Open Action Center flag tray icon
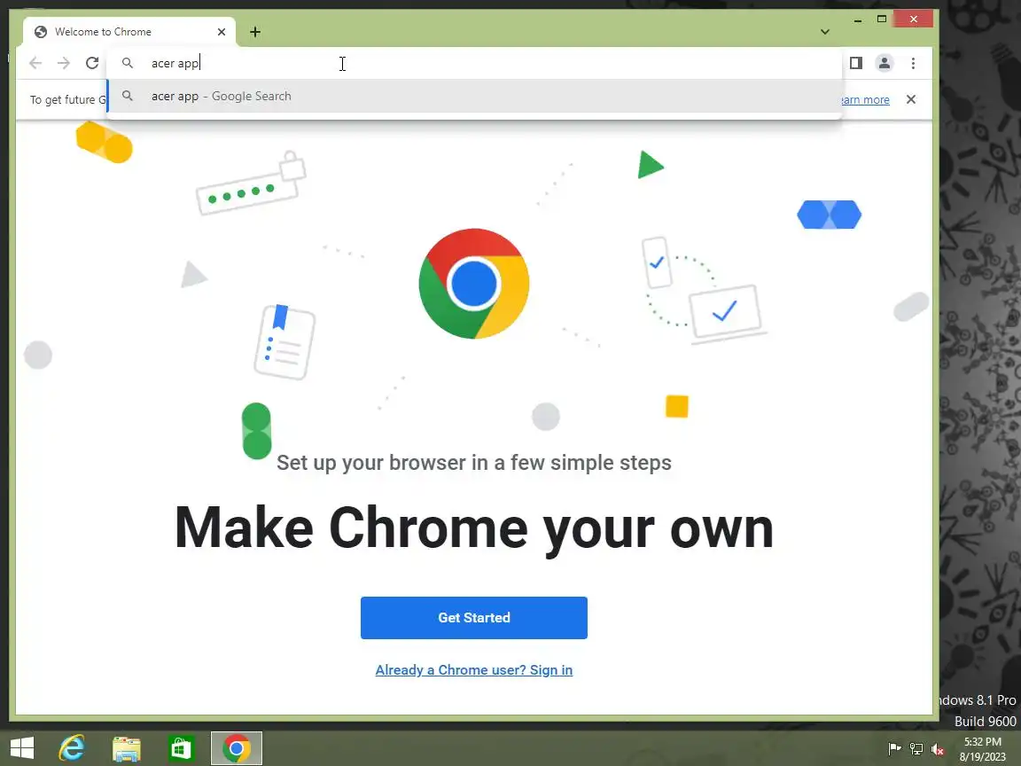The width and height of the screenshot is (1021, 766). tap(894, 749)
